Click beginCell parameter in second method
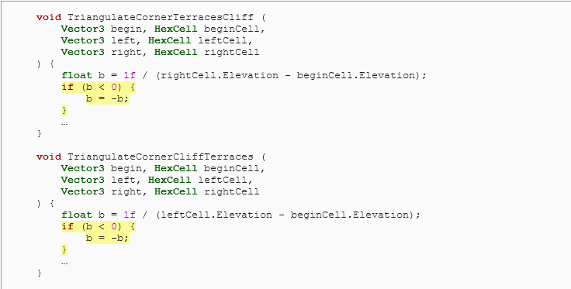571x289 pixels. [232, 168]
